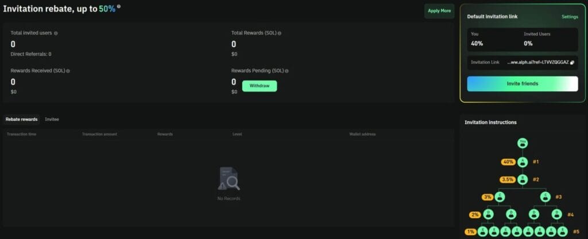Screen dimensions: 588x239
Task: Click the Level column header
Action: point(237,134)
